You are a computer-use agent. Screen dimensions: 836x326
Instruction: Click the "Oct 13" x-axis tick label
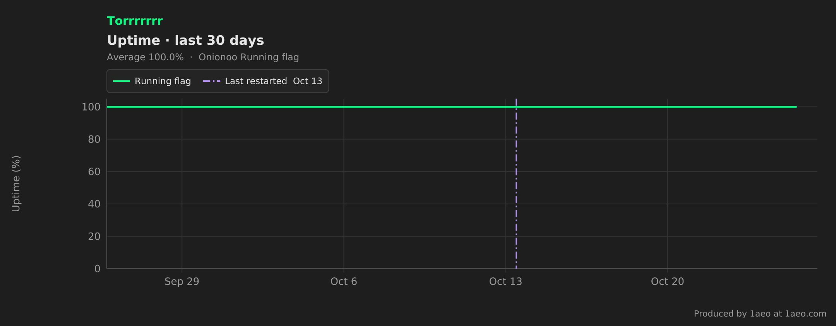(505, 282)
